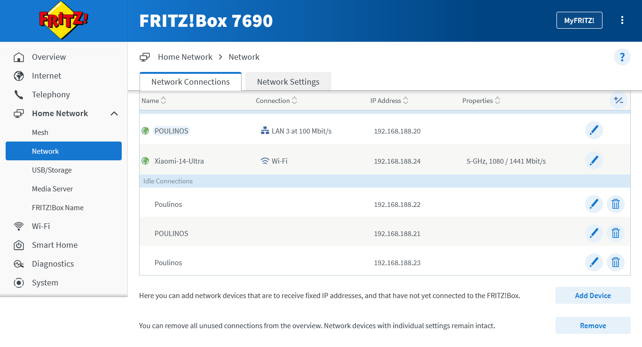Viewport: 642px width, 347px height.
Task: Click the idle Poulinos entry at 192.168.188.22
Action: [168, 204]
